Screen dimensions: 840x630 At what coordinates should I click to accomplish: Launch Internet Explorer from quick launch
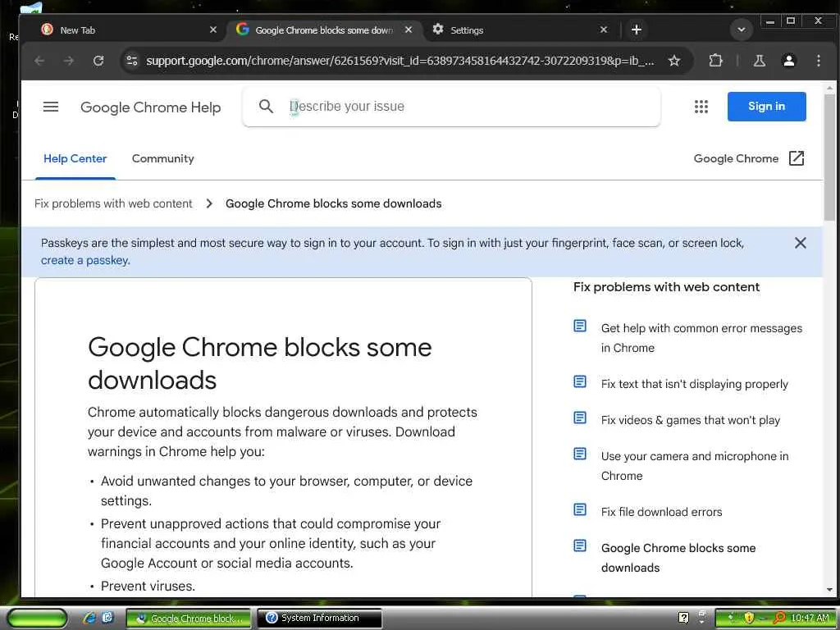[89, 618]
